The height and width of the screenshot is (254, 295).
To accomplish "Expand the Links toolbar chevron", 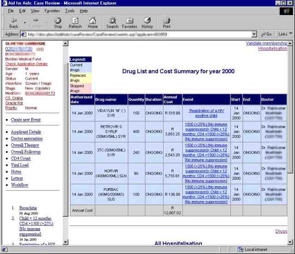I will pos(291,34).
